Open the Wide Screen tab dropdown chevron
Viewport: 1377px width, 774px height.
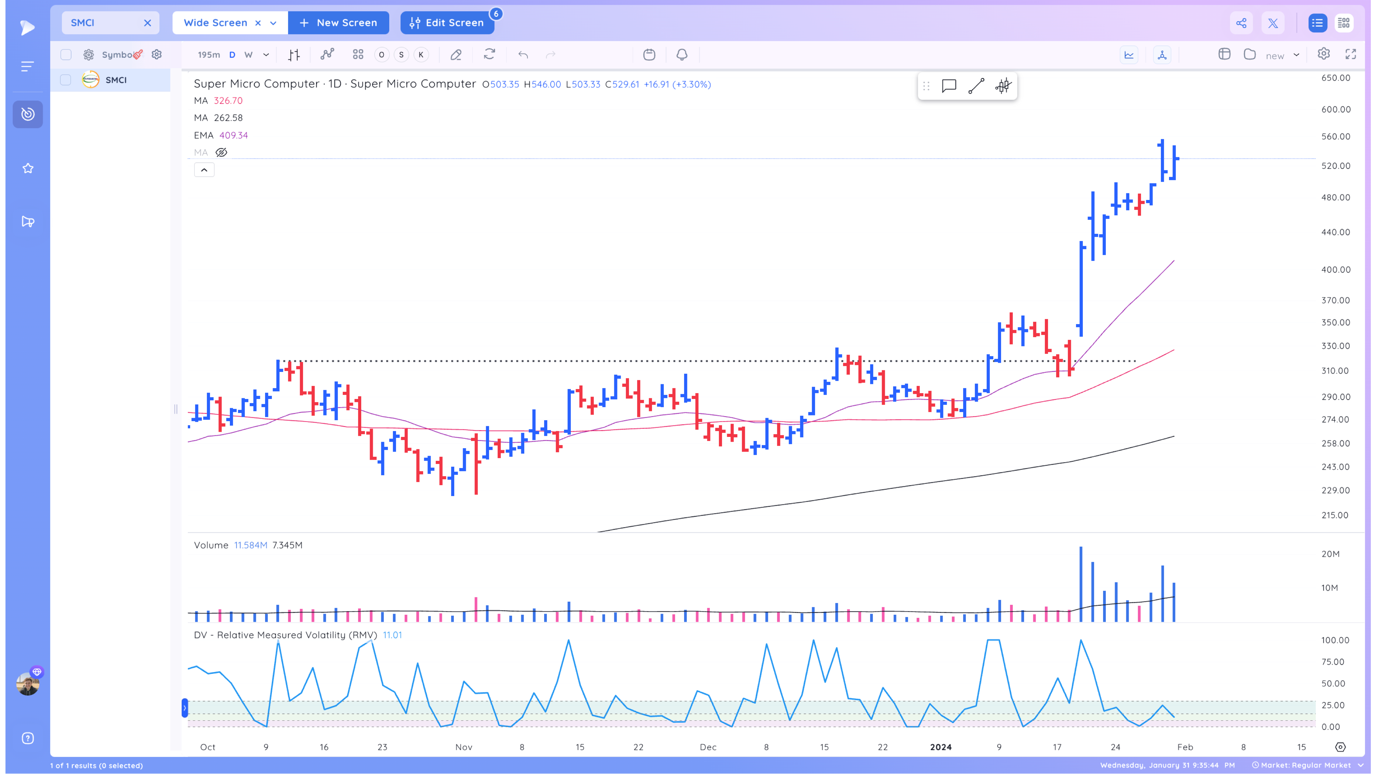[x=274, y=23]
